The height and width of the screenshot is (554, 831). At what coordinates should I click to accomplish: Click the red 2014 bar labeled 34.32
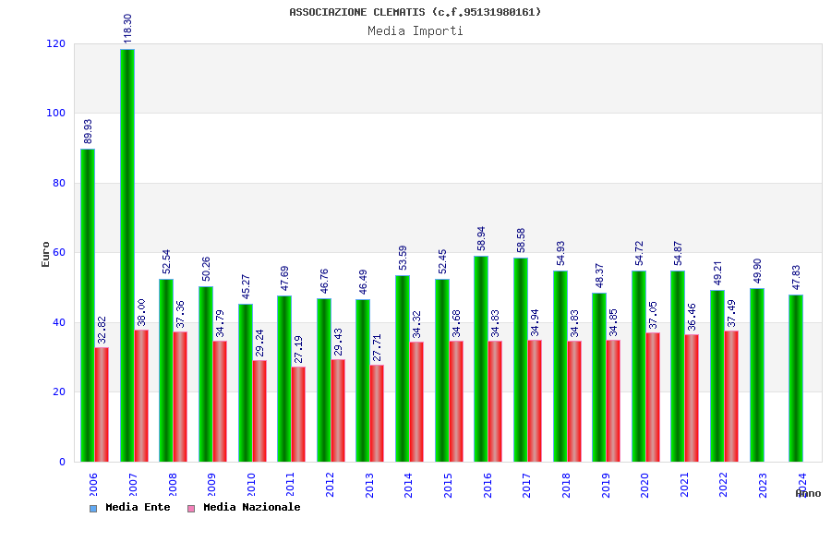coord(416,402)
